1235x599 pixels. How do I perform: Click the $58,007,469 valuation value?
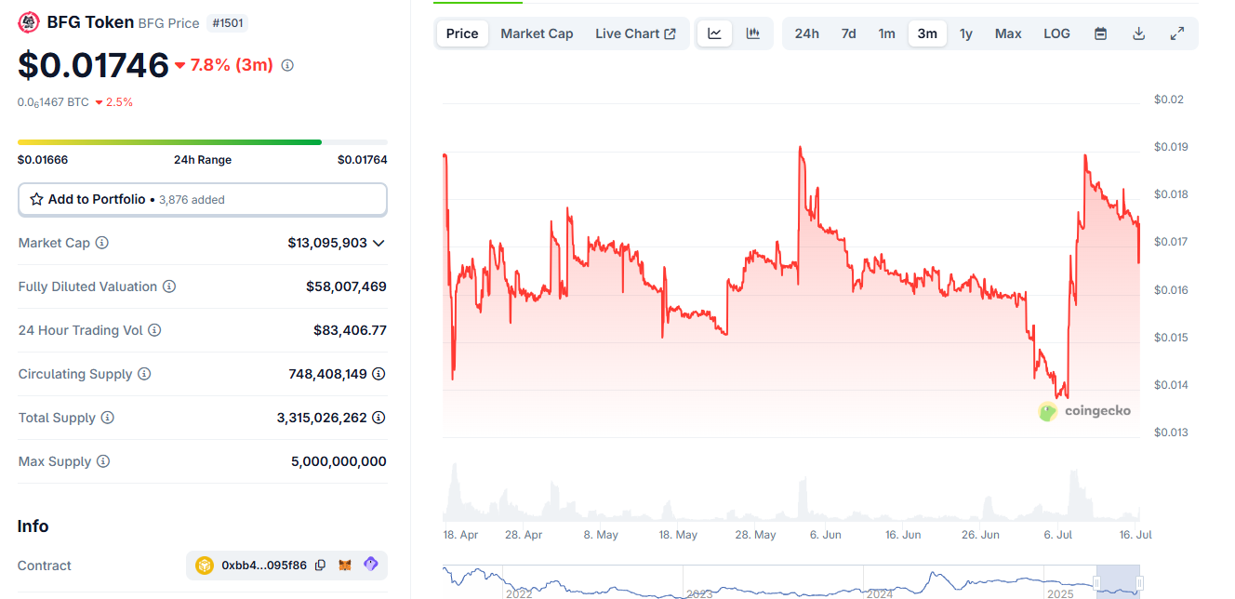coord(346,286)
